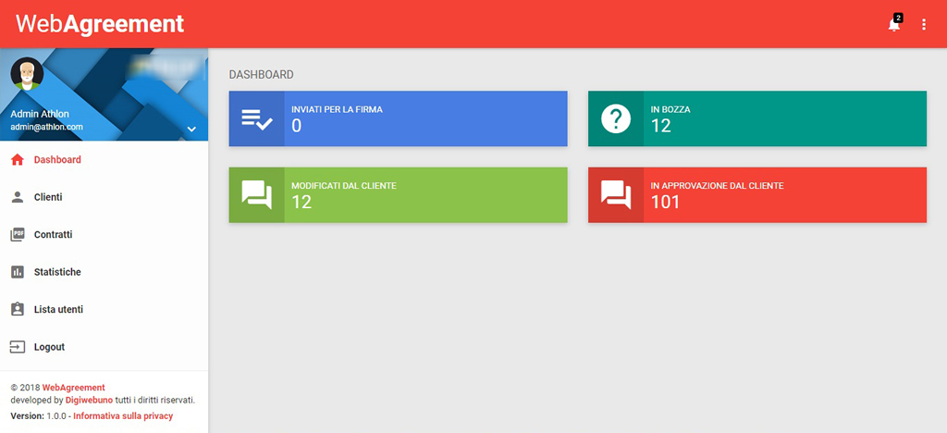Open the three-dot options menu
The width and height of the screenshot is (947, 433).
coord(923,25)
